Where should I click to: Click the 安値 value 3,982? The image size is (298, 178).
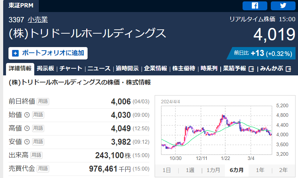click(x=121, y=142)
